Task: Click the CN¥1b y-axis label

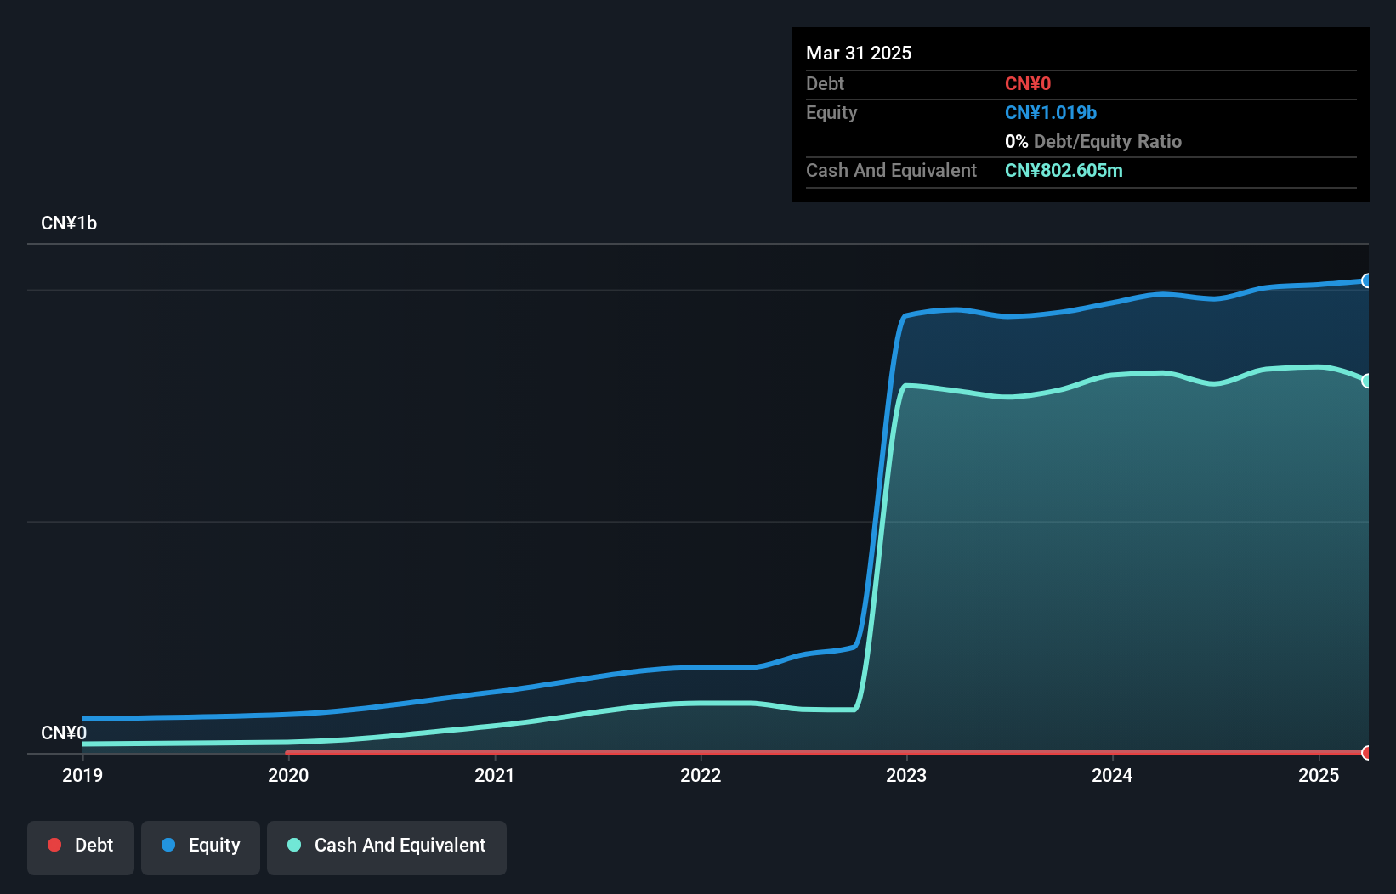Action: (69, 223)
